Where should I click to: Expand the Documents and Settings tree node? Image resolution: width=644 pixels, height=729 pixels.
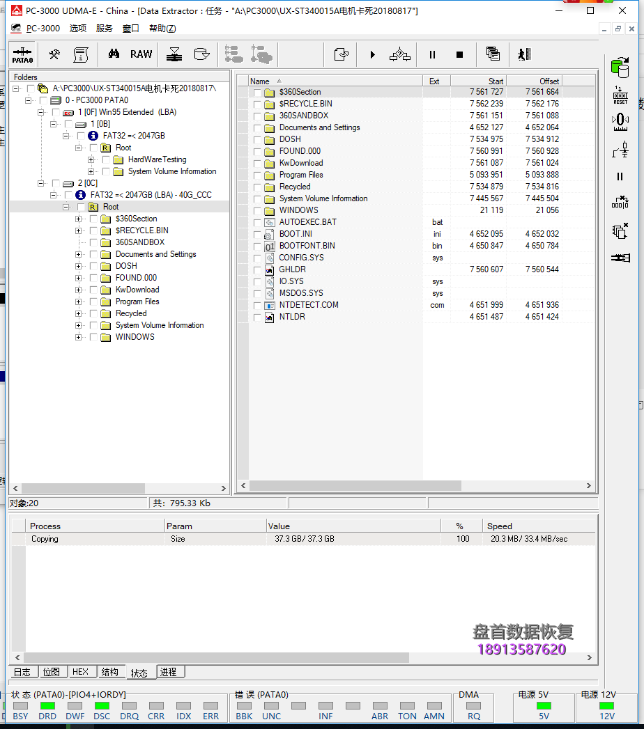pyautogui.click(x=79, y=254)
